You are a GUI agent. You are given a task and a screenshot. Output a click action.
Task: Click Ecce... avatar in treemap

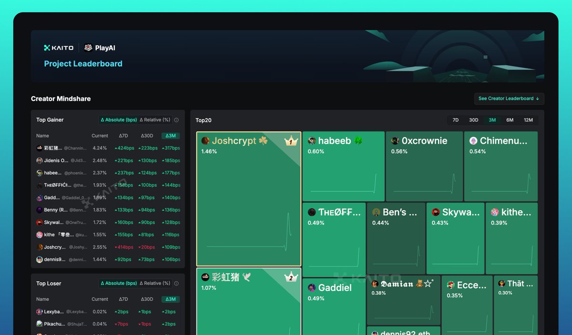pyautogui.click(x=450, y=285)
